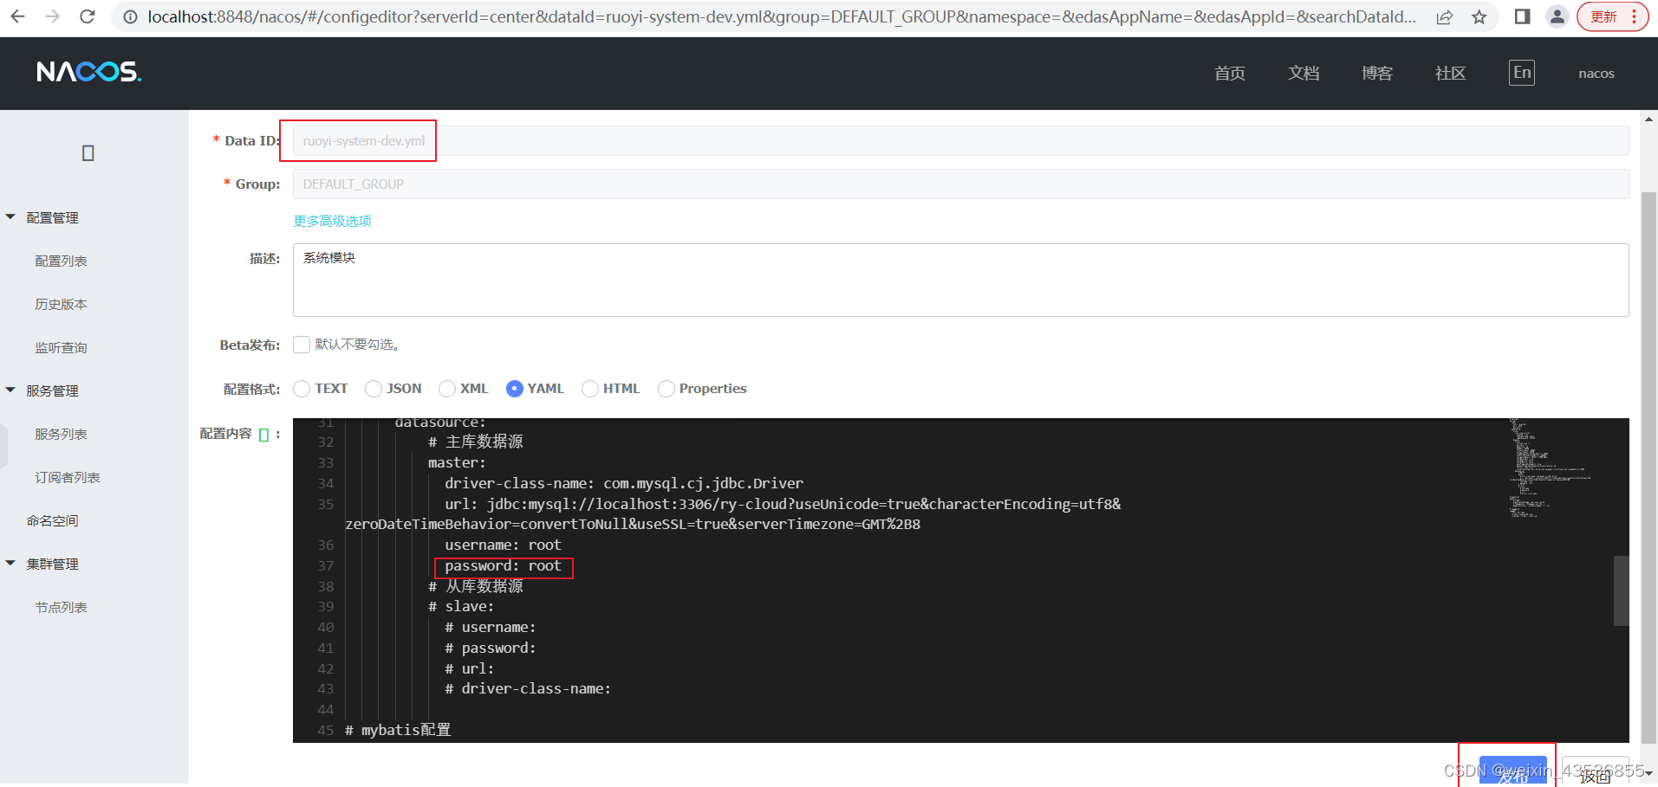
Task: Open 节点列表 in sidebar
Action: (x=61, y=608)
